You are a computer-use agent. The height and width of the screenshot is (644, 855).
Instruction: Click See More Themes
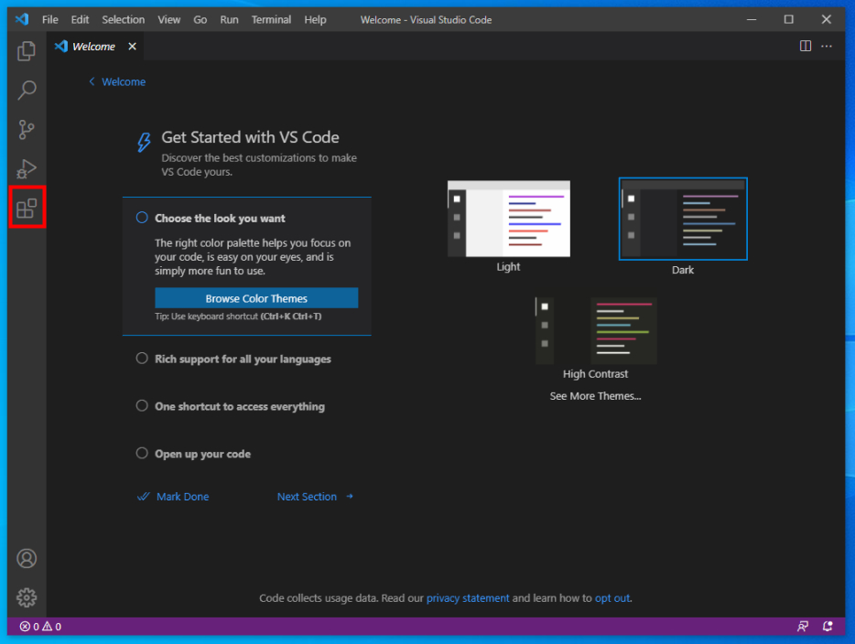595,396
